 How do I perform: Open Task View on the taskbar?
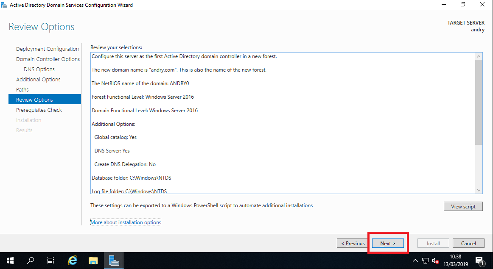click(50, 260)
